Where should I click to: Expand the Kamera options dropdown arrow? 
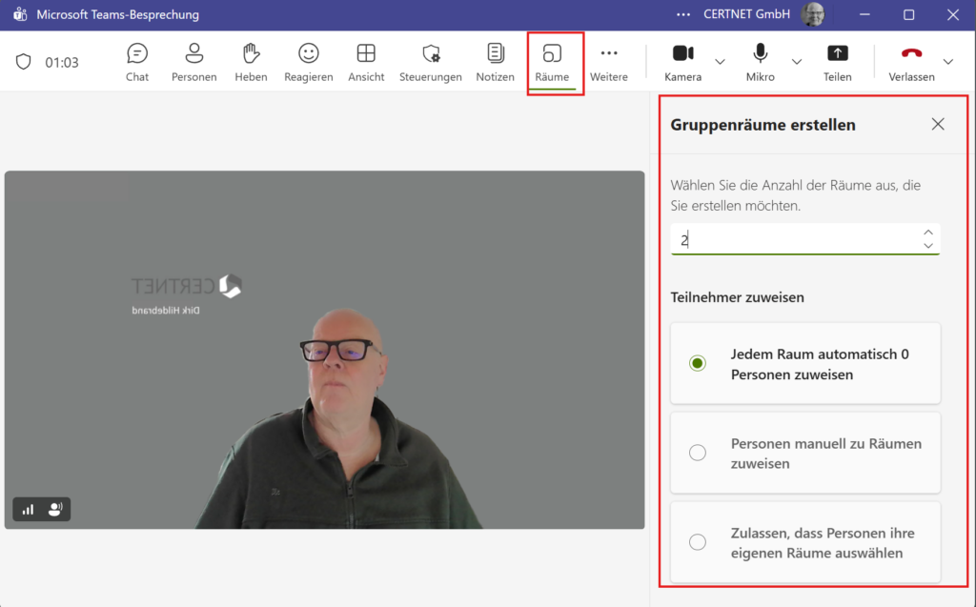pyautogui.click(x=720, y=62)
